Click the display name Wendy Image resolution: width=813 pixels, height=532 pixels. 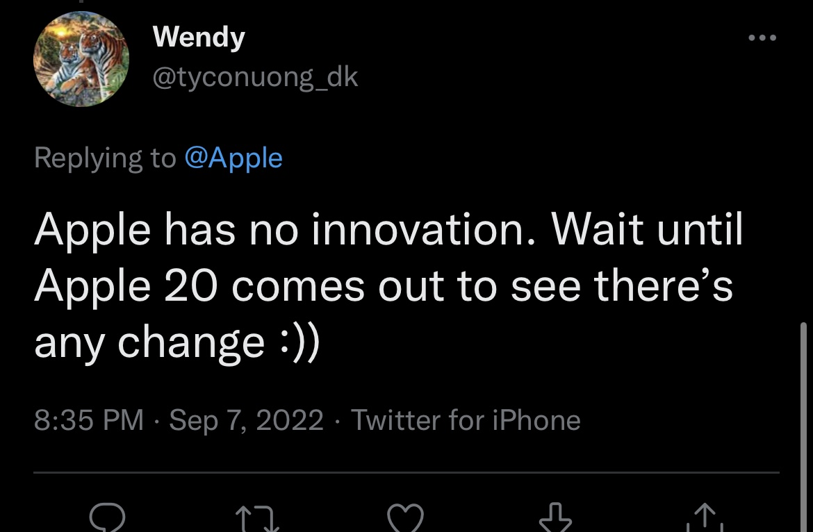point(199,36)
